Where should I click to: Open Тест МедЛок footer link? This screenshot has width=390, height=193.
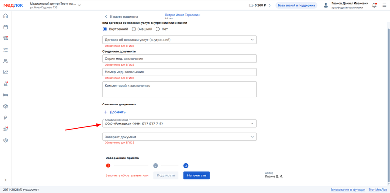377,190
